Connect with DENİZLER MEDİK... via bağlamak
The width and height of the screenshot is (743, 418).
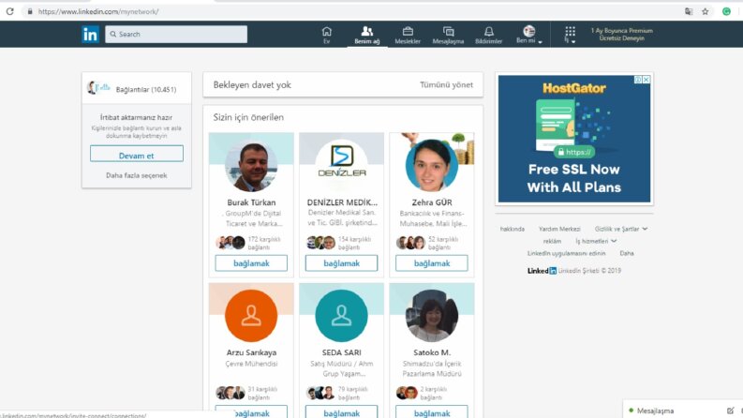point(341,263)
